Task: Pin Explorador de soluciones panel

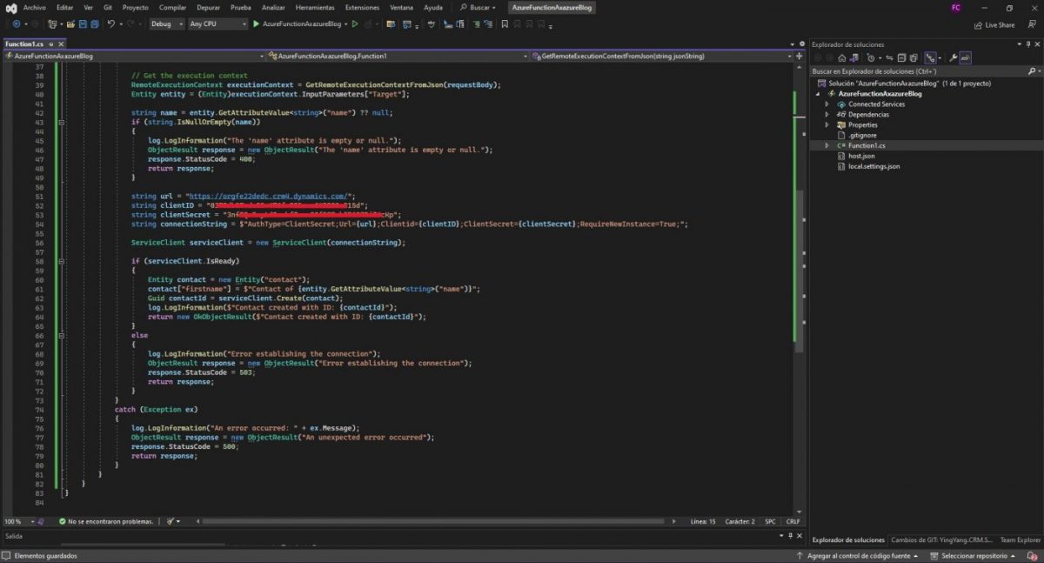Action: pyautogui.click(x=1027, y=44)
